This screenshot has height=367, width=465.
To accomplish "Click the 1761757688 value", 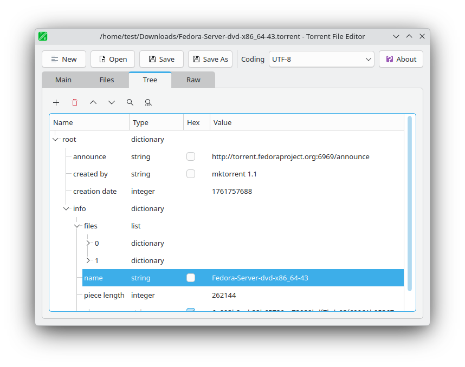I will point(232,192).
